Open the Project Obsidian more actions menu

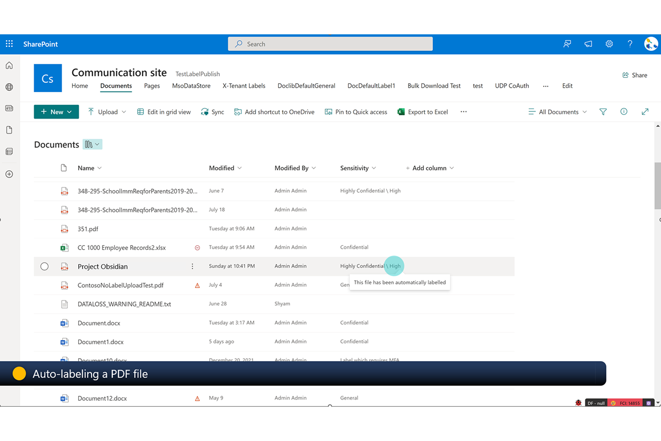click(192, 266)
